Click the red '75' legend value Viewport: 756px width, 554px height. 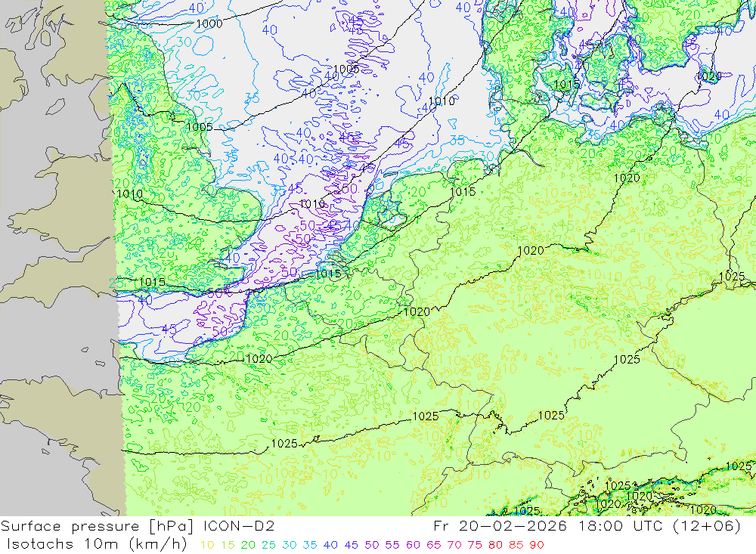click(475, 545)
